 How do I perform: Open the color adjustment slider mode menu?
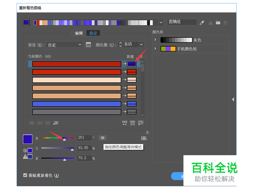click(x=102, y=138)
